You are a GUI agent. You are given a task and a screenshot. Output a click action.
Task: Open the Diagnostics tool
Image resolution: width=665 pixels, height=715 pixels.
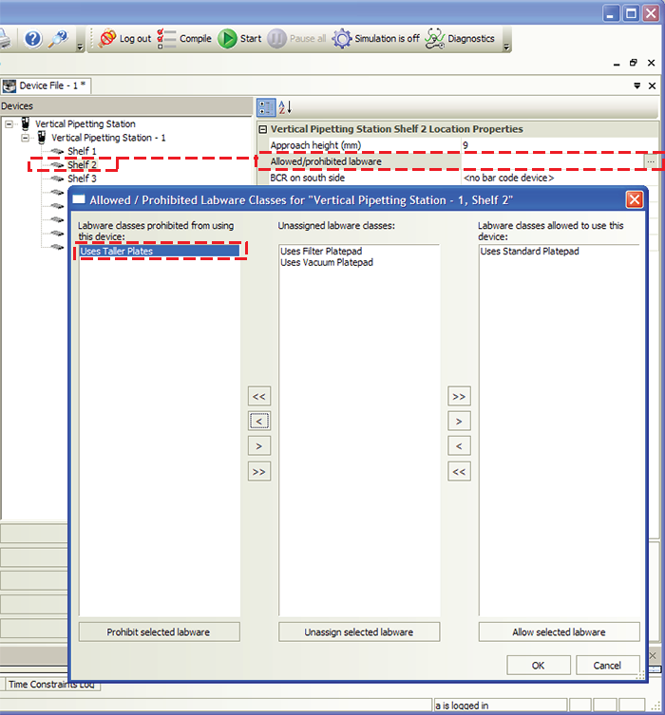click(434, 39)
